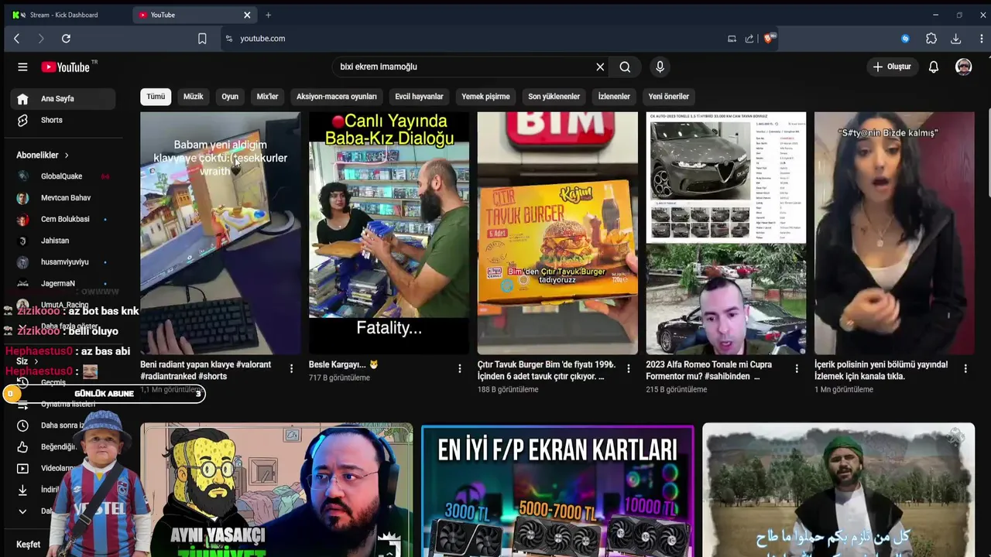This screenshot has height=557, width=991.
Task: Select the Mix'ler filter chip
Action: (267, 97)
